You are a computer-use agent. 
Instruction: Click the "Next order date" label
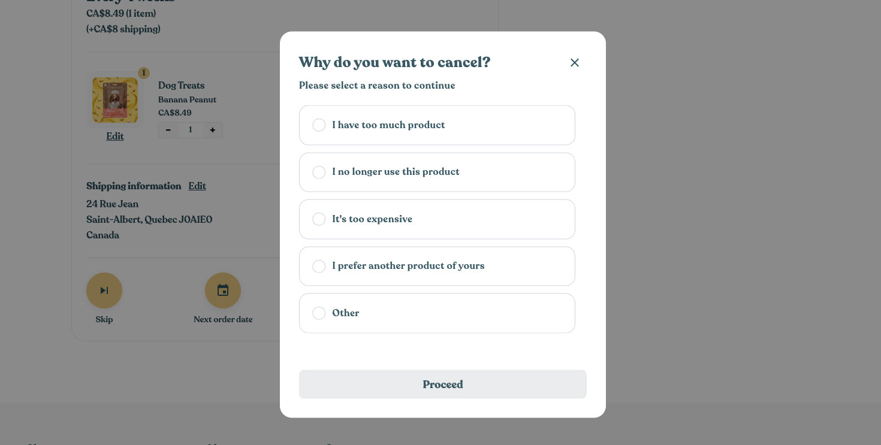[x=223, y=319]
